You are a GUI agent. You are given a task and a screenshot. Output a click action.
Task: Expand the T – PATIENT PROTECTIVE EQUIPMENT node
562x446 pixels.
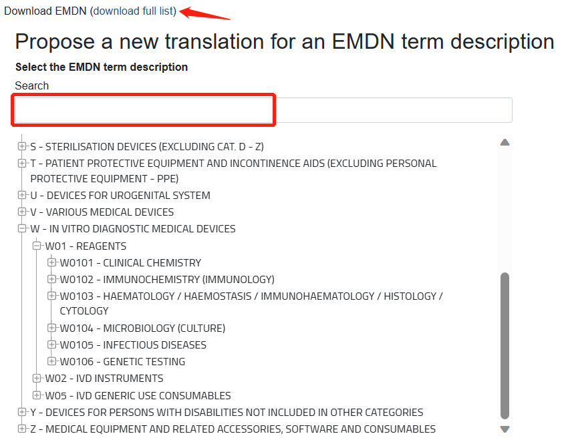pos(22,163)
